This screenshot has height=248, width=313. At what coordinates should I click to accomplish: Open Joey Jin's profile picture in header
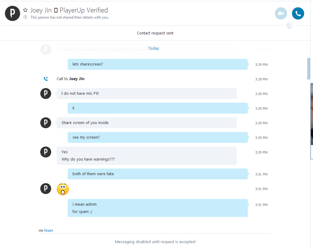point(12,13)
